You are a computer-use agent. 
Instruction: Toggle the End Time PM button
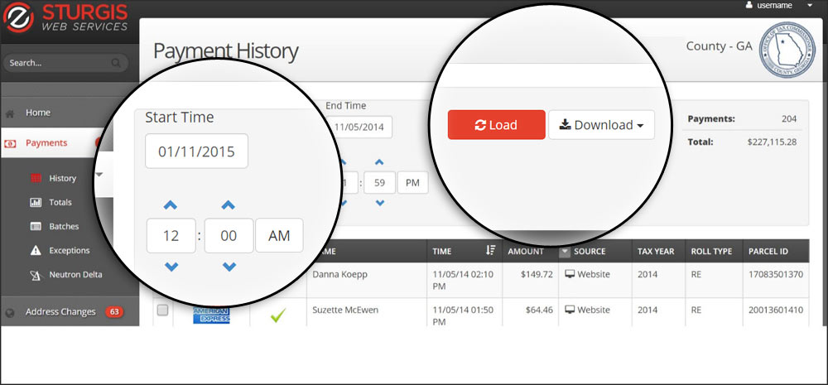[x=412, y=183]
